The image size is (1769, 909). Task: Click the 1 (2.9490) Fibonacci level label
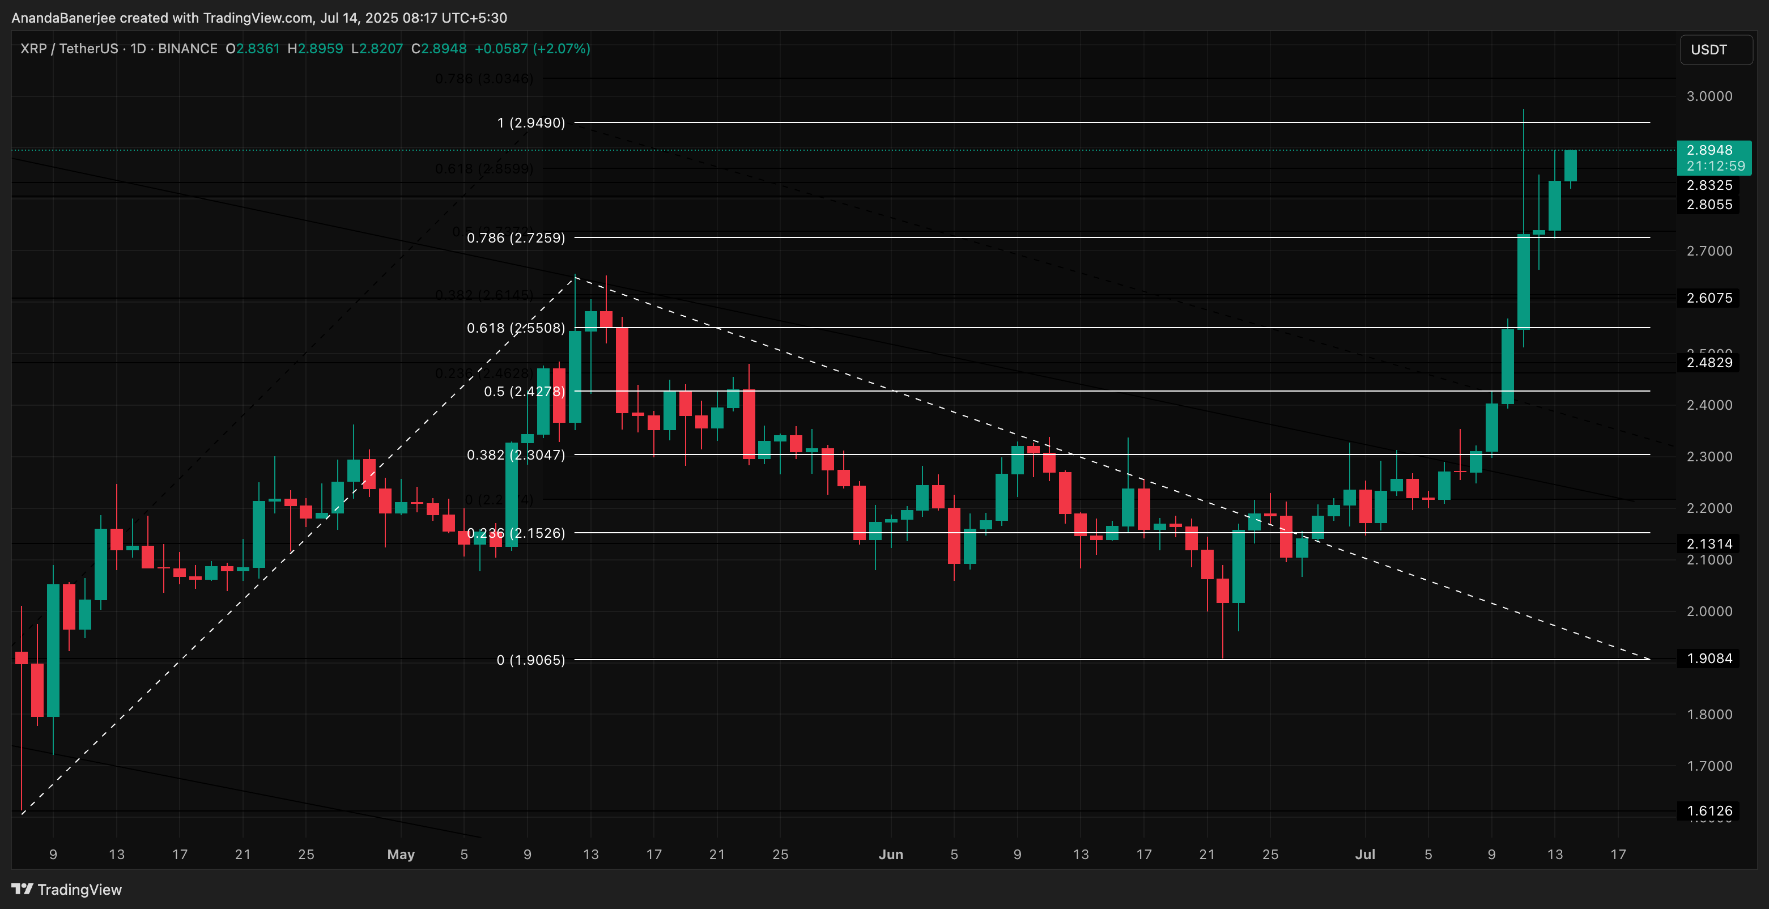coord(532,123)
